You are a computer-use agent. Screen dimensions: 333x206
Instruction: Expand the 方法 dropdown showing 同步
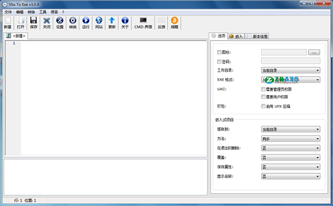290,139
